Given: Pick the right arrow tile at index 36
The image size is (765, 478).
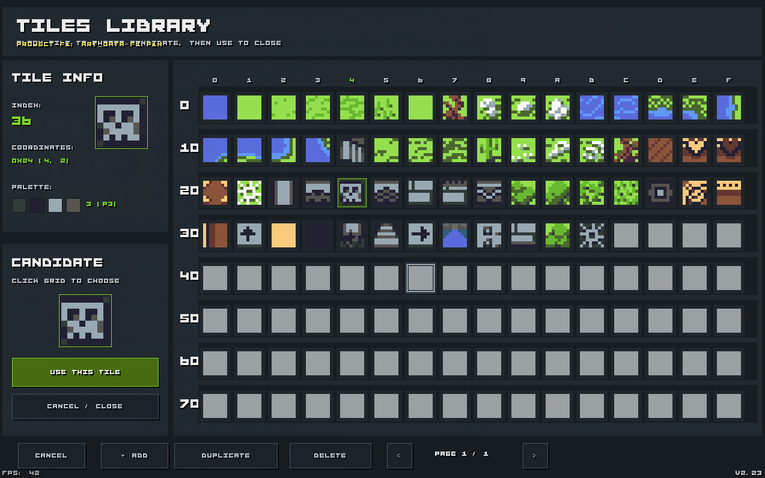Looking at the screenshot, I should [421, 235].
